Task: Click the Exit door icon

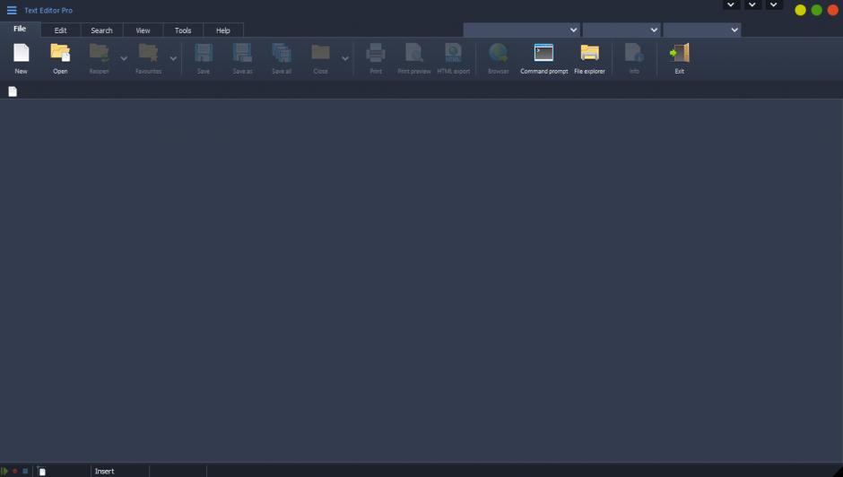Action: point(679,57)
